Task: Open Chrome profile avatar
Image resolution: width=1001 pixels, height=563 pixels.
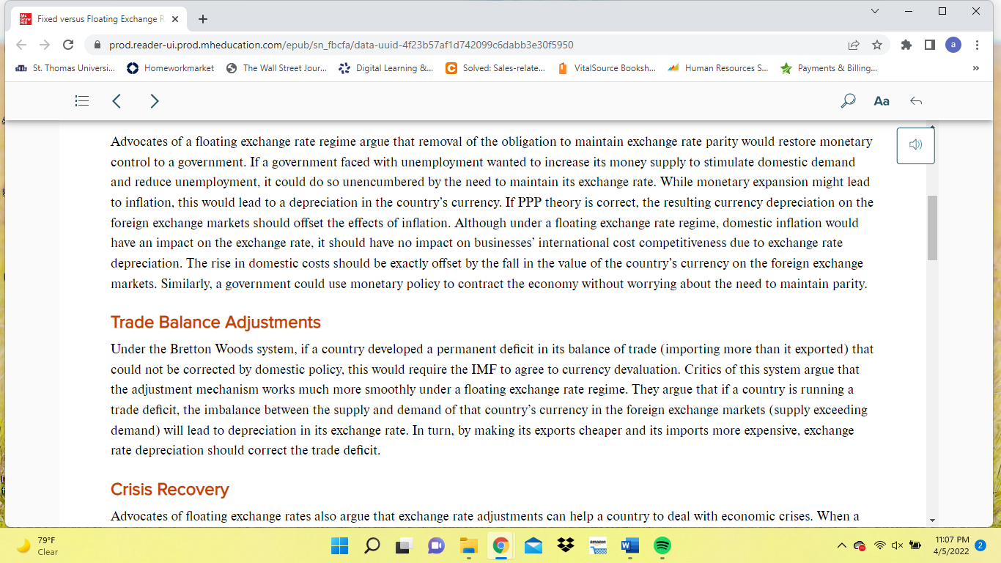Action: tap(953, 45)
